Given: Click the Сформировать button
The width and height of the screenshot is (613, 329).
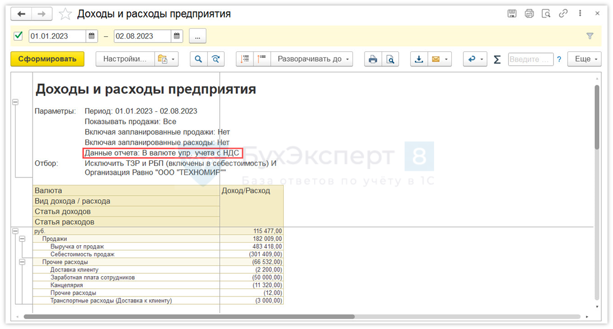Looking at the screenshot, I should (47, 59).
